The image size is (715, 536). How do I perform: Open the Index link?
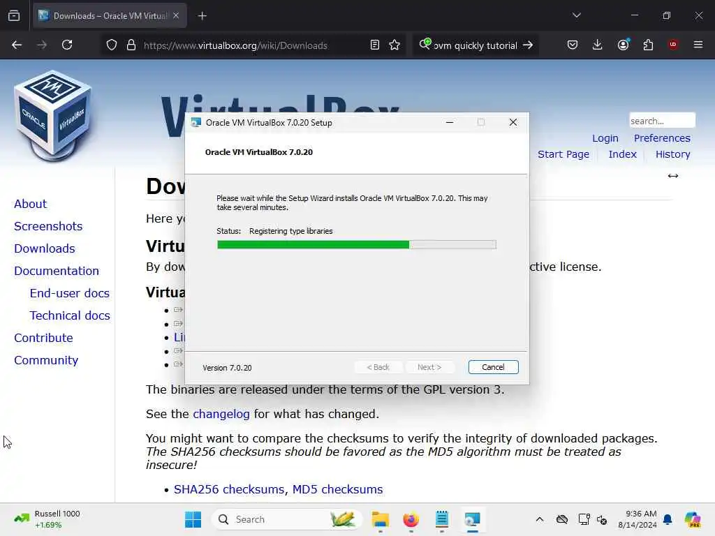click(622, 154)
